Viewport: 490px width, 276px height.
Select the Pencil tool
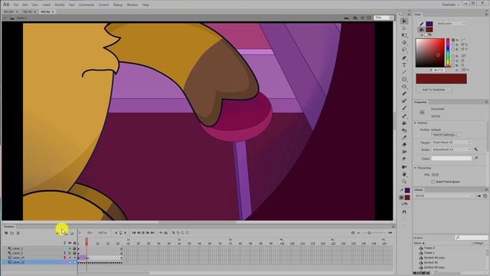point(404,94)
